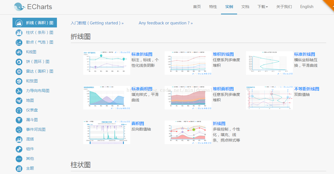Select the 实例 navigation tab
The image size is (334, 174).
[x=229, y=7]
